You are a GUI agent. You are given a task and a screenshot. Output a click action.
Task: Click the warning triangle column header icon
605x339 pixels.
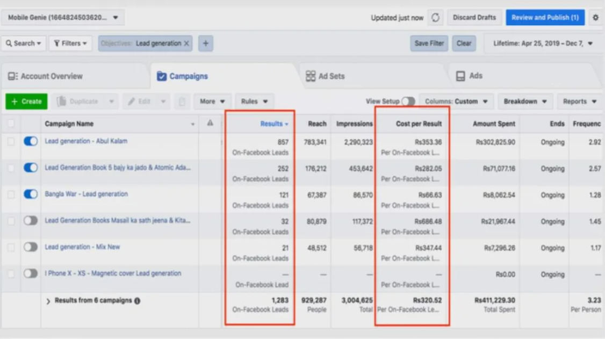[x=210, y=124]
